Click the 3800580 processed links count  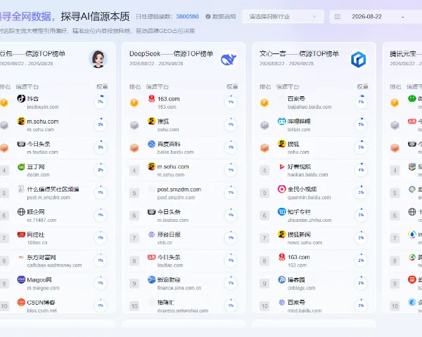(187, 17)
